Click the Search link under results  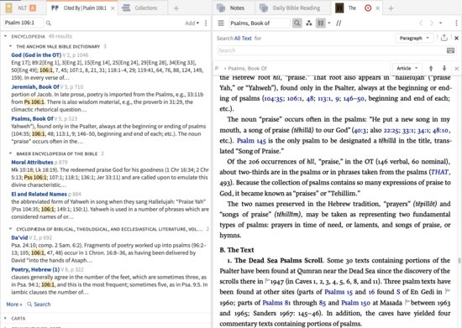tap(39, 305)
